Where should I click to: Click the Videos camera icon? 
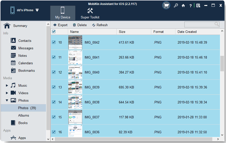[13, 93]
